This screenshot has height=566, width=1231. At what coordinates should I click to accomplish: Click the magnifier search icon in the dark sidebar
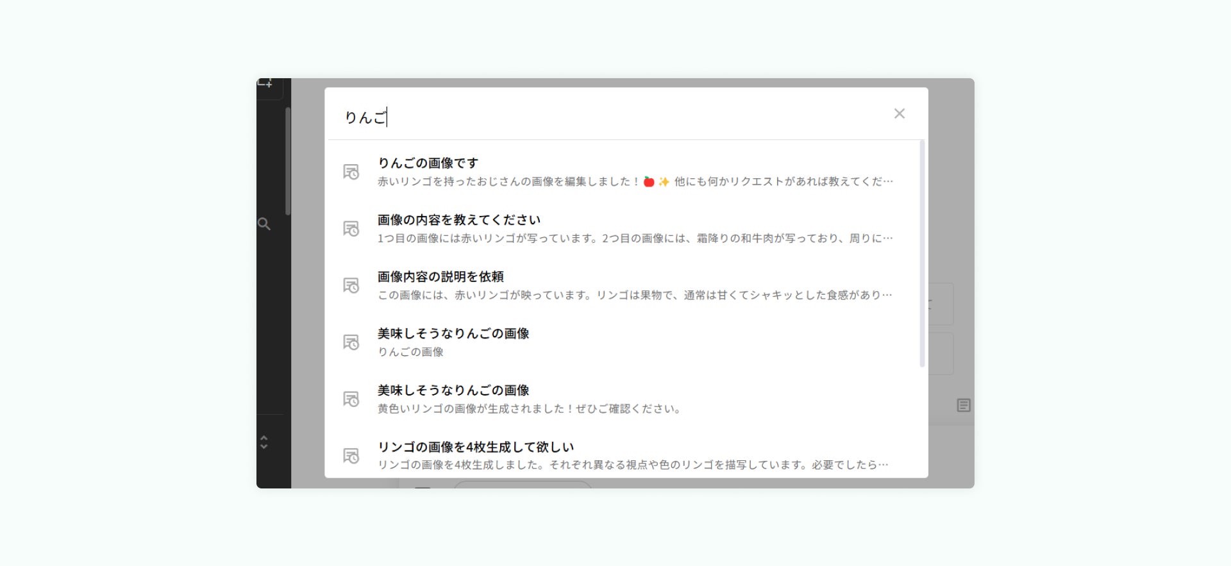264,224
